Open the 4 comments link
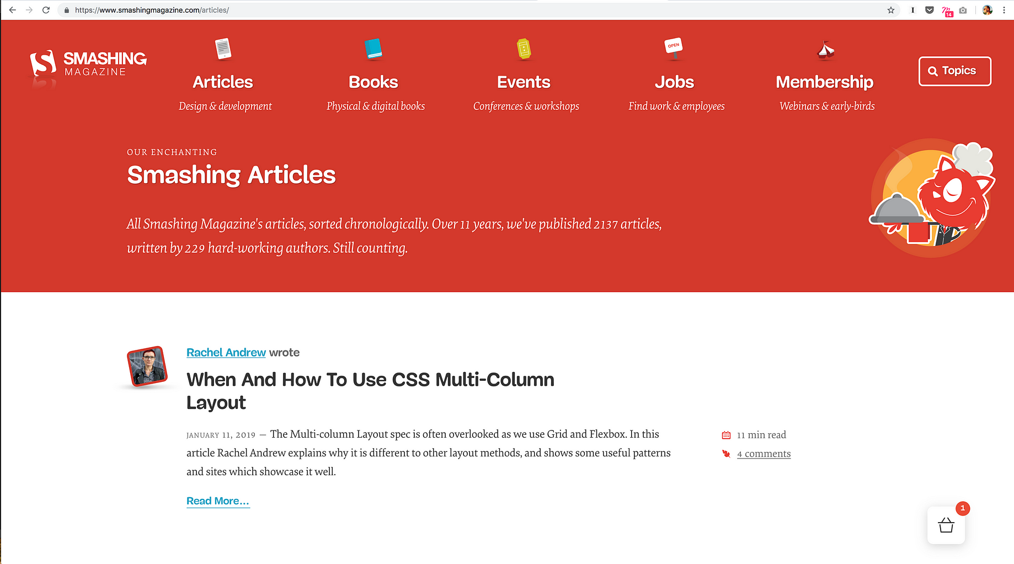The width and height of the screenshot is (1014, 564). (764, 454)
